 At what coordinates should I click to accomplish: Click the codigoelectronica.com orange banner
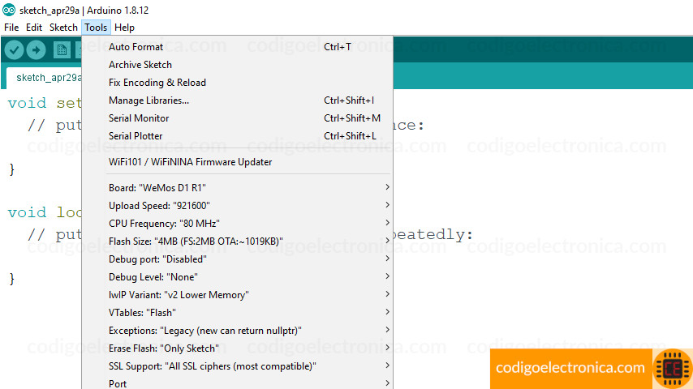[570, 368]
